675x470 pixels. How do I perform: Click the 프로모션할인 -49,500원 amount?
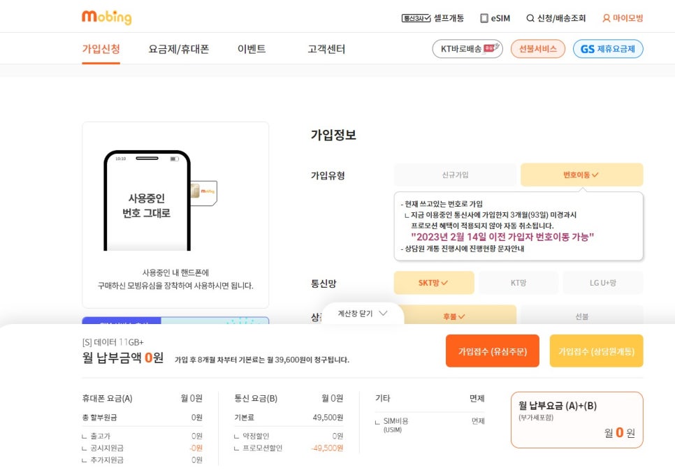327,448
